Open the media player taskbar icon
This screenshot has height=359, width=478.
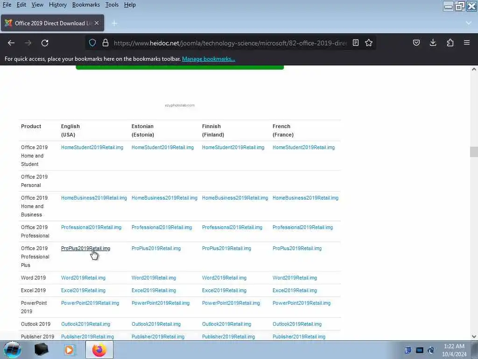(x=69, y=350)
